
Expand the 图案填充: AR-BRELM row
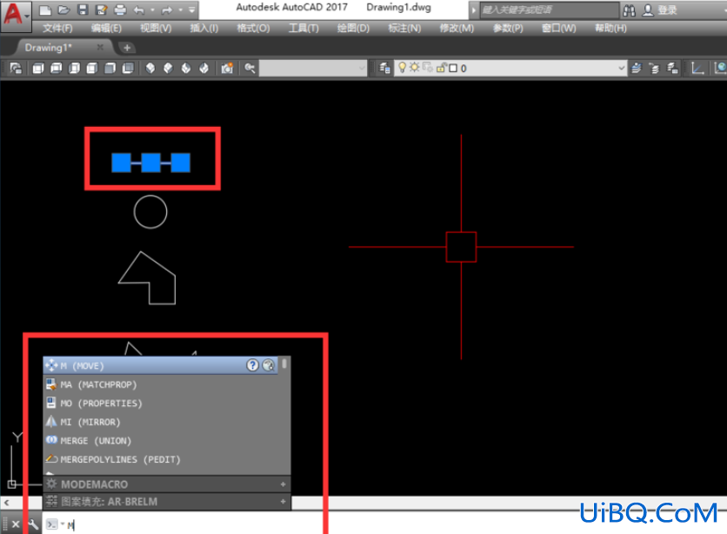[x=283, y=502]
